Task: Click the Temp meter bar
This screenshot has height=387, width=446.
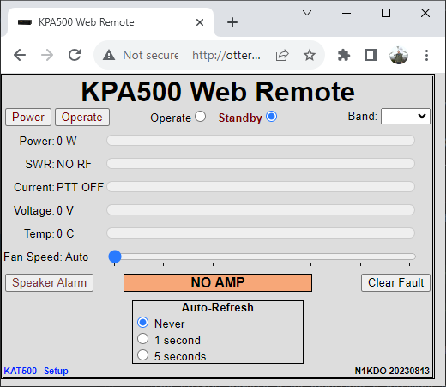Action: tap(261, 233)
